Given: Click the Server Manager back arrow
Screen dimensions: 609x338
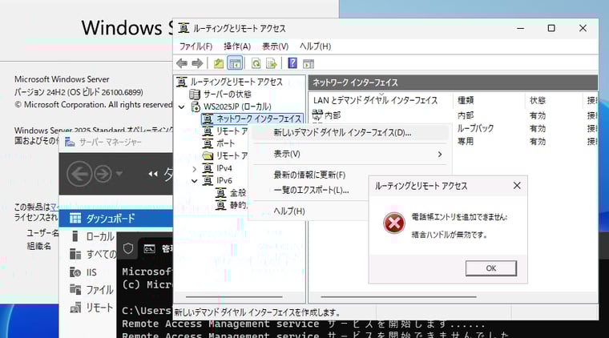Looking at the screenshot, I should [79, 174].
